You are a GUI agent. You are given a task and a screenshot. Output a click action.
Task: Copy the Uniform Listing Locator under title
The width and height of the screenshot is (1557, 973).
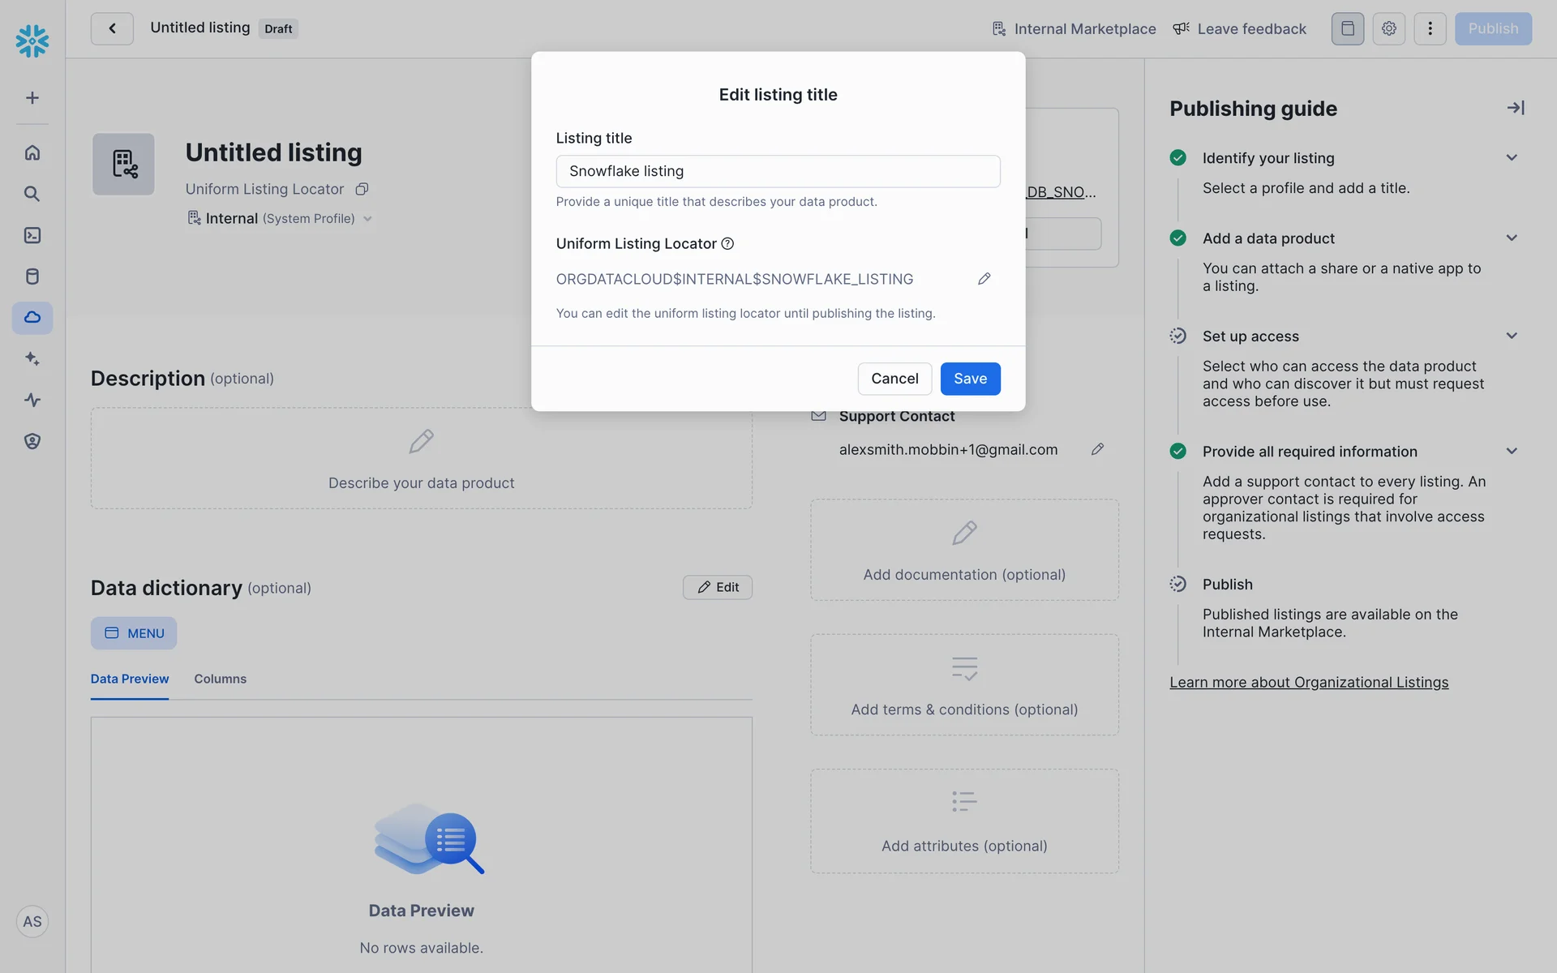pyautogui.click(x=362, y=189)
